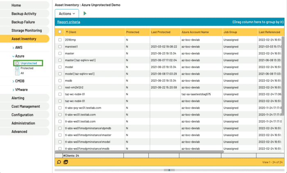Sort by Job Group column header
Viewport: 287px width, 173px height.
[x=240, y=32]
